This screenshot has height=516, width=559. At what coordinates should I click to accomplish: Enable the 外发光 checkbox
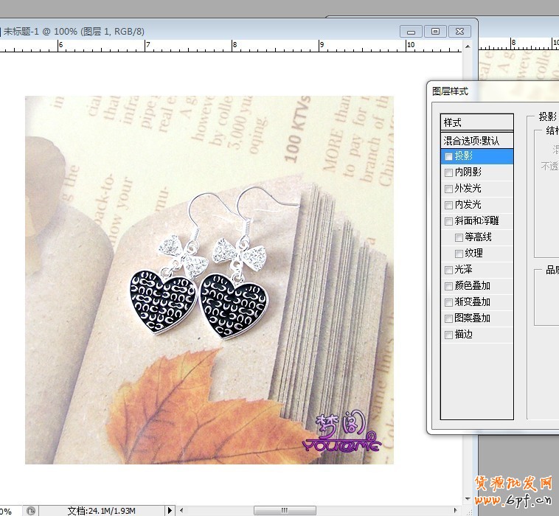(x=448, y=189)
